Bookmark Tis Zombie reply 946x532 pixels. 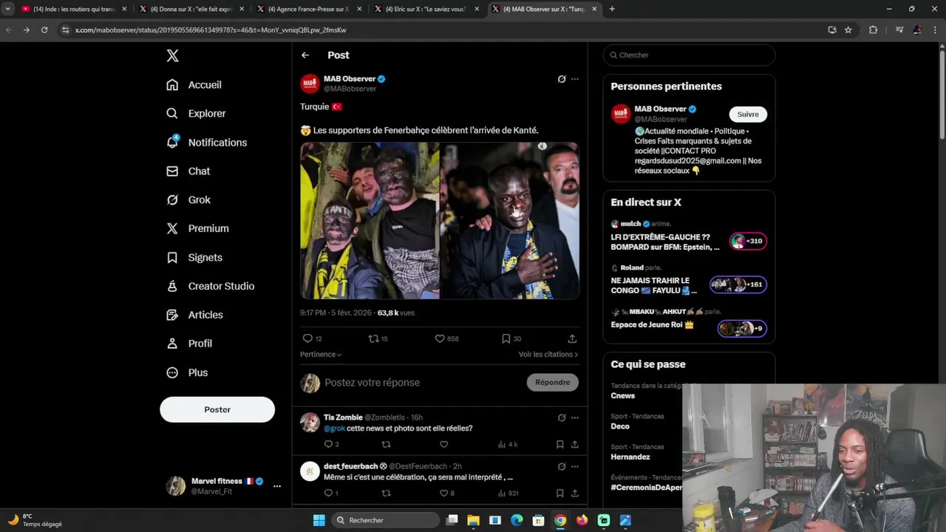click(559, 444)
